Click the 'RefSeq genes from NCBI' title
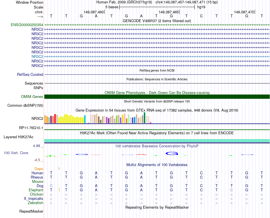The width and height of the screenshot is (270, 218). 157,70
